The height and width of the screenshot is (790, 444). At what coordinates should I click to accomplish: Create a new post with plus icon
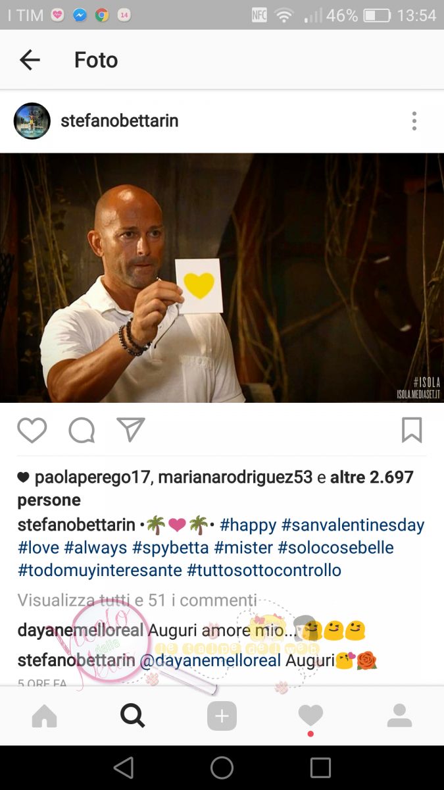222,716
